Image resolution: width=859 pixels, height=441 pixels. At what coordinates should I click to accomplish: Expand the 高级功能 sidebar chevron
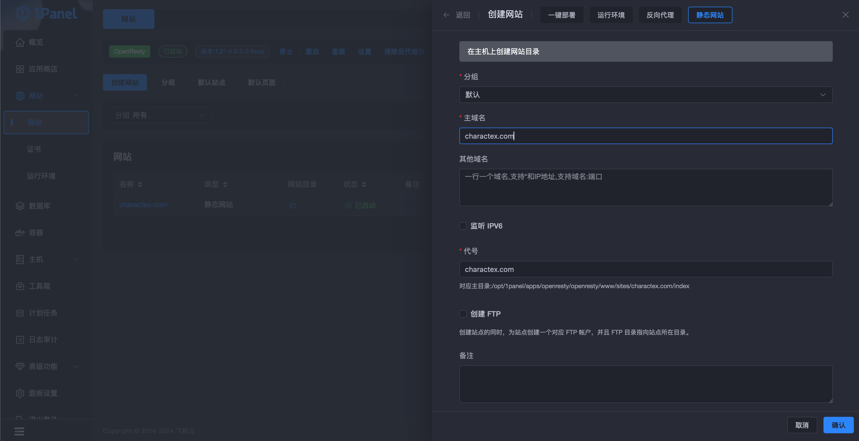click(x=76, y=366)
